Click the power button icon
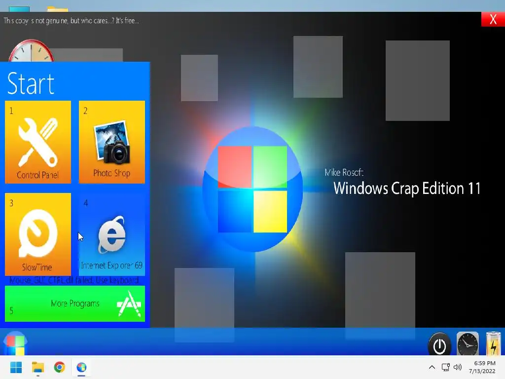The width and height of the screenshot is (505, 379). pos(439,344)
